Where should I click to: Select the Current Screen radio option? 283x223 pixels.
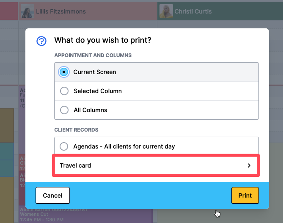pyautogui.click(x=64, y=72)
